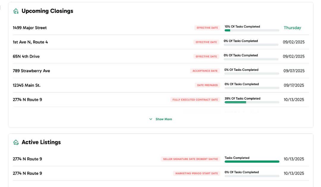Click the 09/07/2025 date for 789 Strawberry Ave
The width and height of the screenshot is (321, 187).
[x=294, y=71]
